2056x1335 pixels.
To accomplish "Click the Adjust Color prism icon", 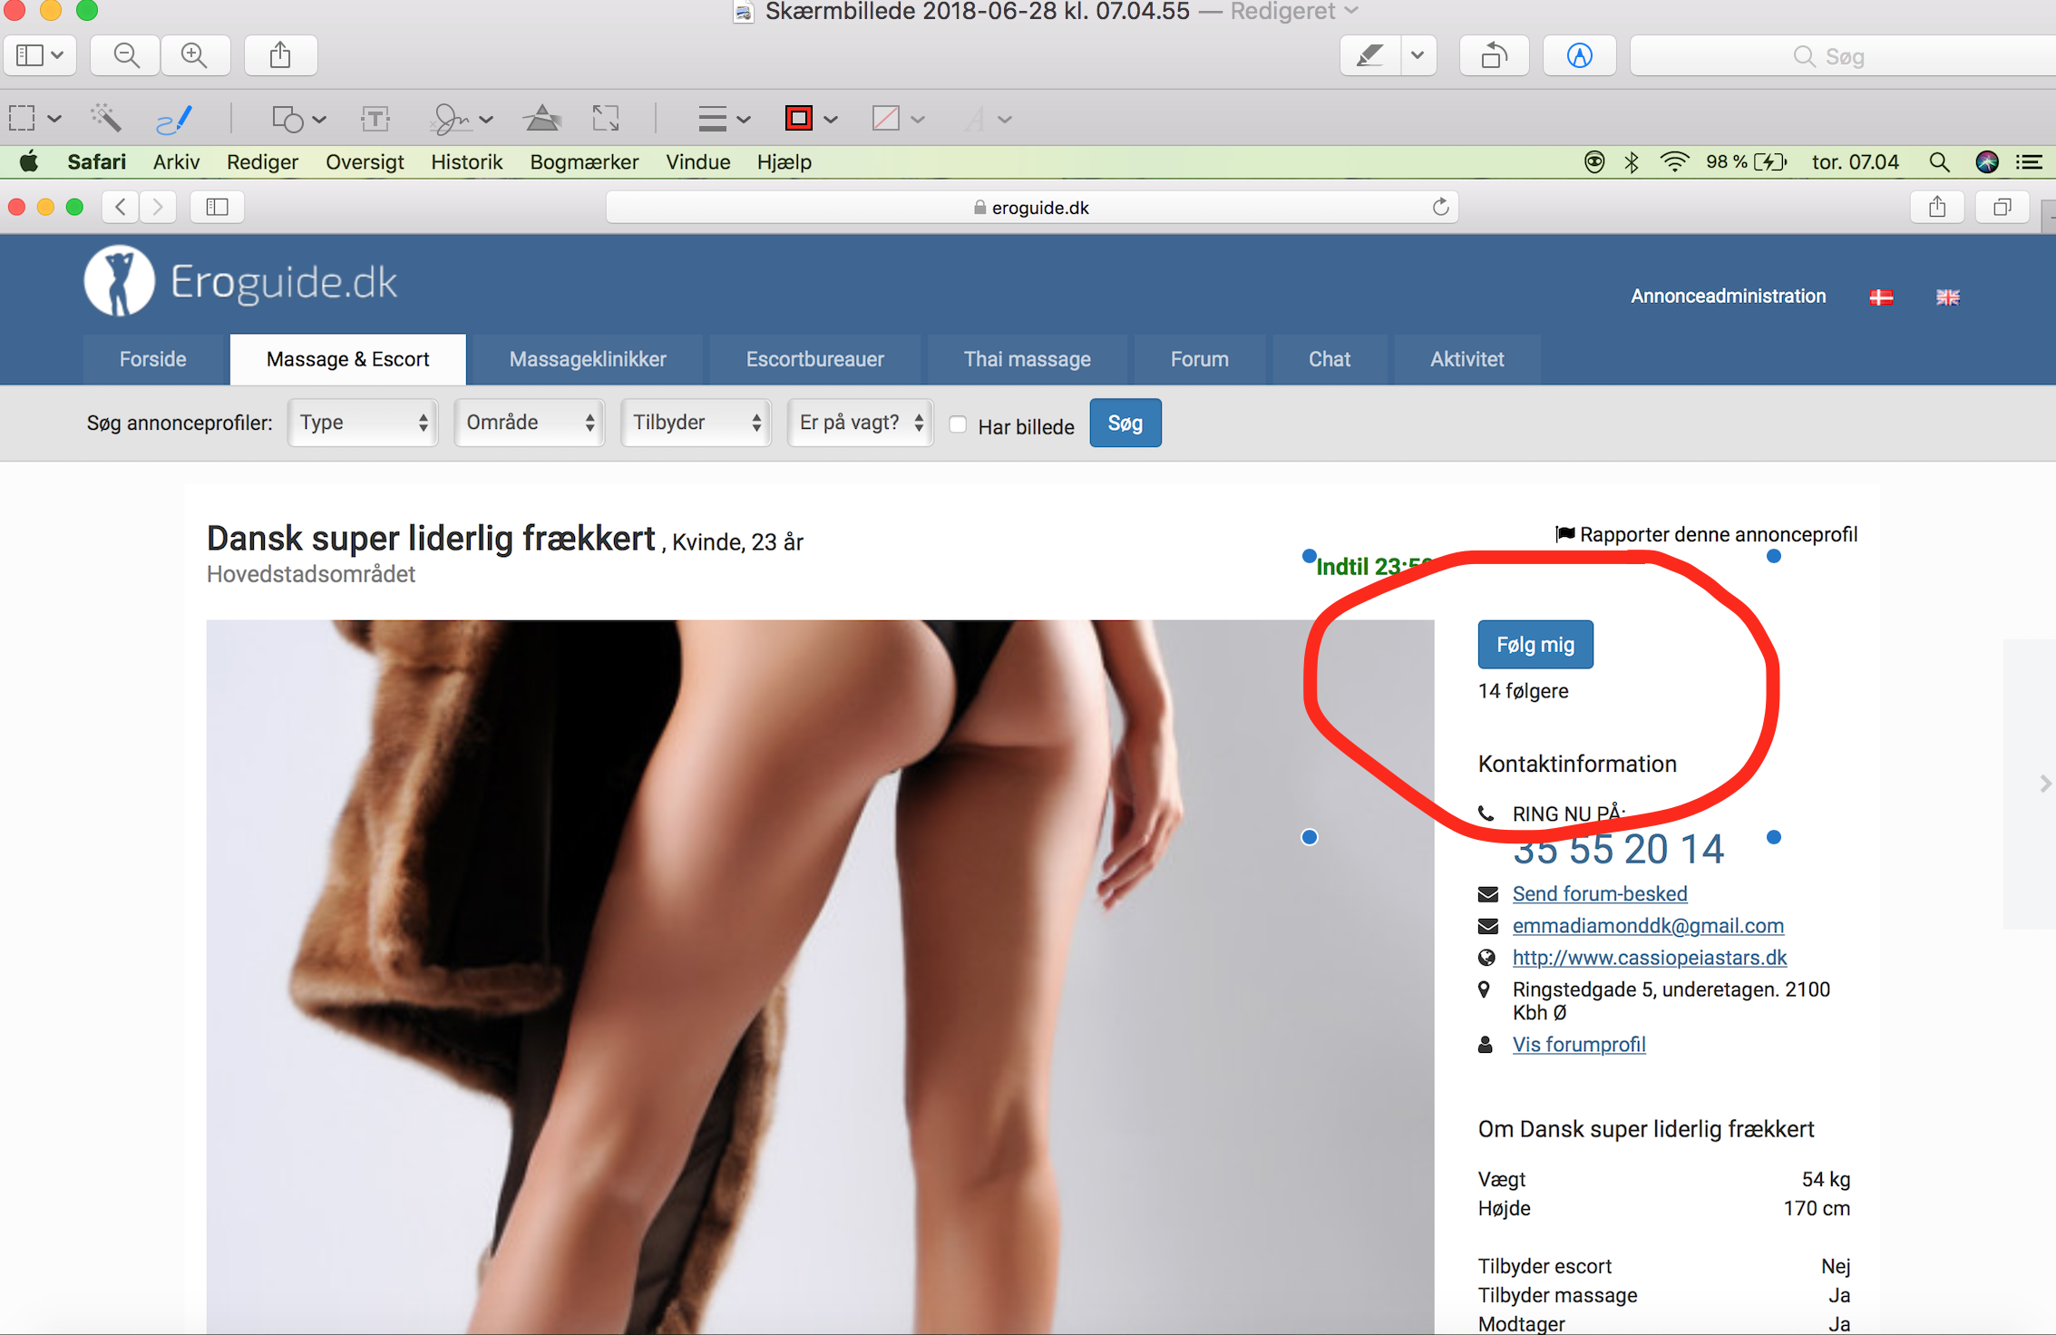I will [541, 118].
